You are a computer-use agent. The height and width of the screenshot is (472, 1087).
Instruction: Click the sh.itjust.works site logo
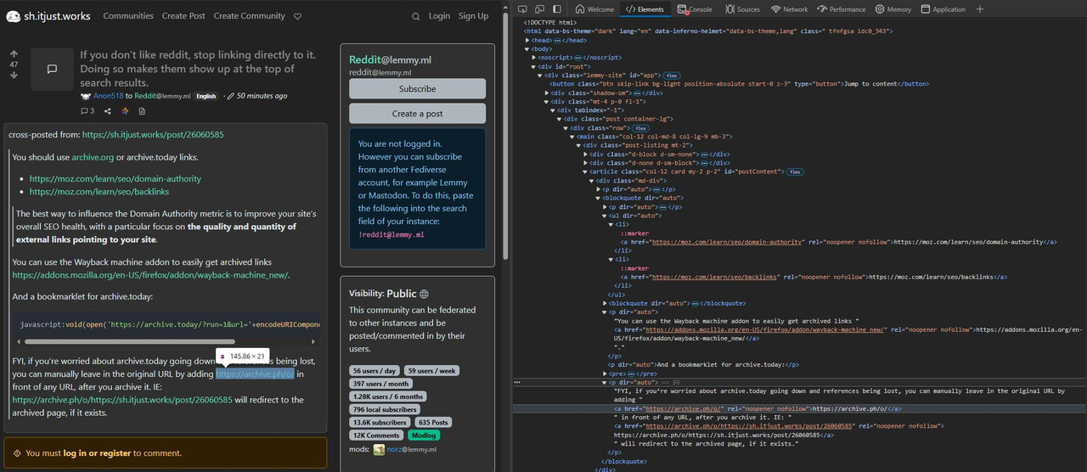click(x=14, y=16)
